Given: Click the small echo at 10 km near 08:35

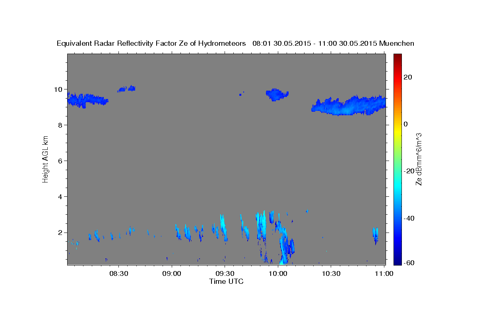Looking at the screenshot, I should coord(127,89).
